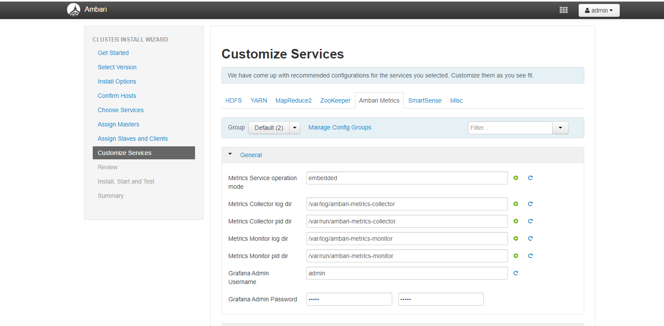Go to Choose Services wizard step
This screenshot has width=664, height=326.
(x=120, y=110)
